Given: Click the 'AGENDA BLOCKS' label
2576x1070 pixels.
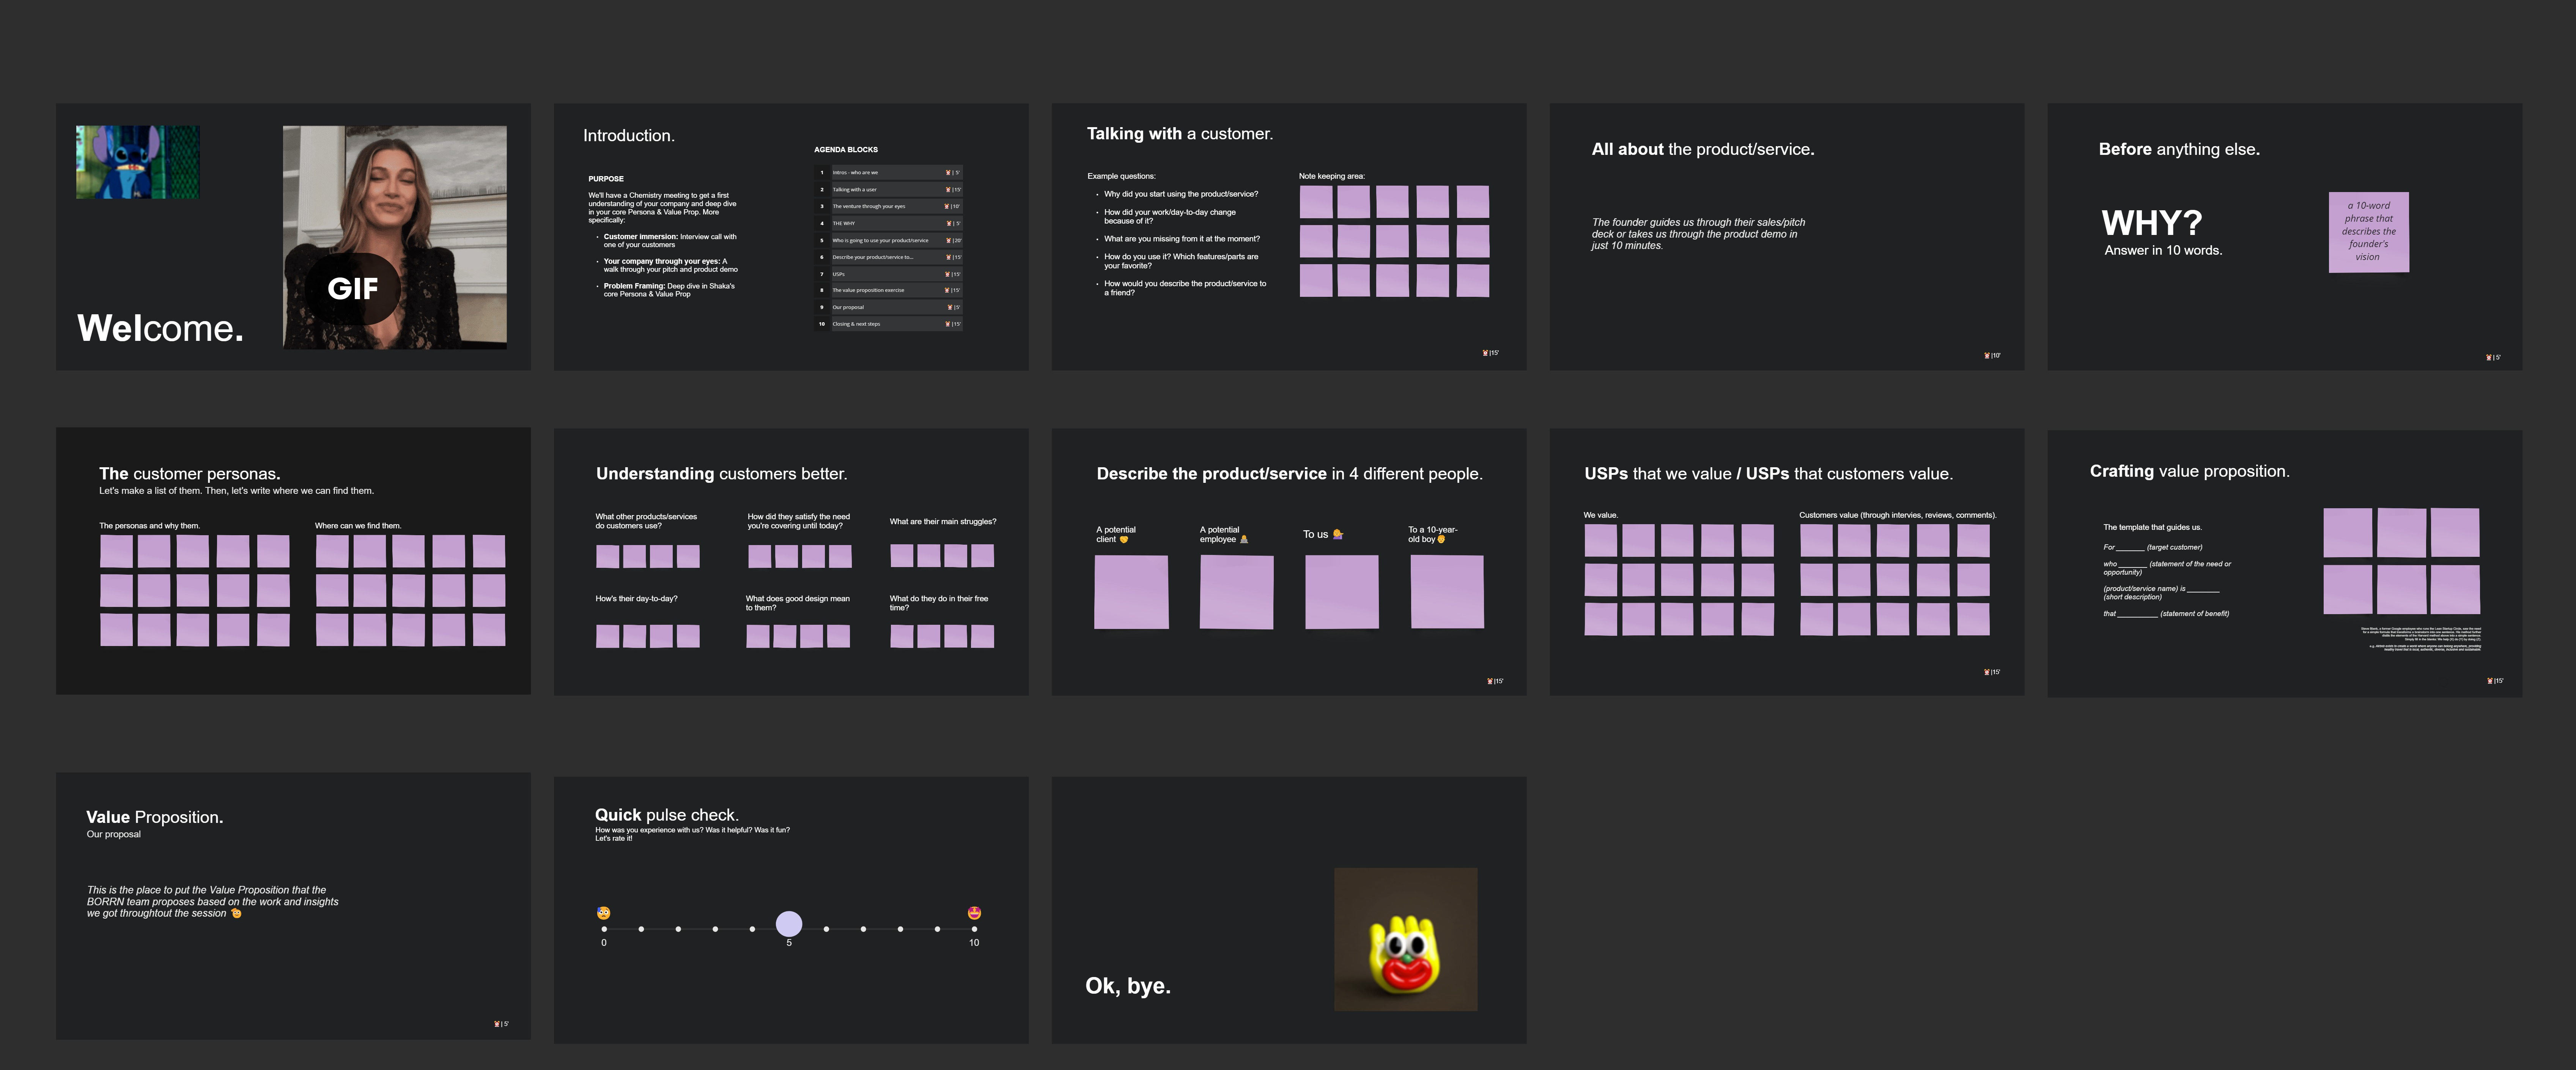Looking at the screenshot, I should pyautogui.click(x=846, y=150).
